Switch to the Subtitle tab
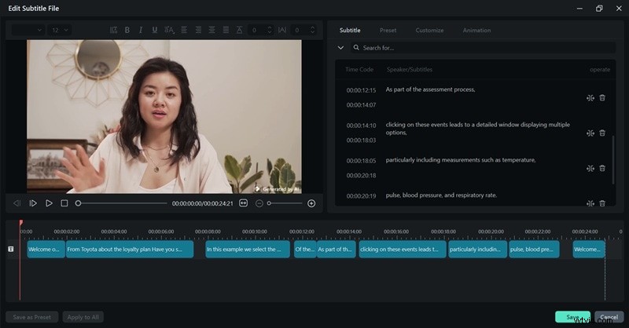Viewport: 629px width, 328px height. point(350,31)
